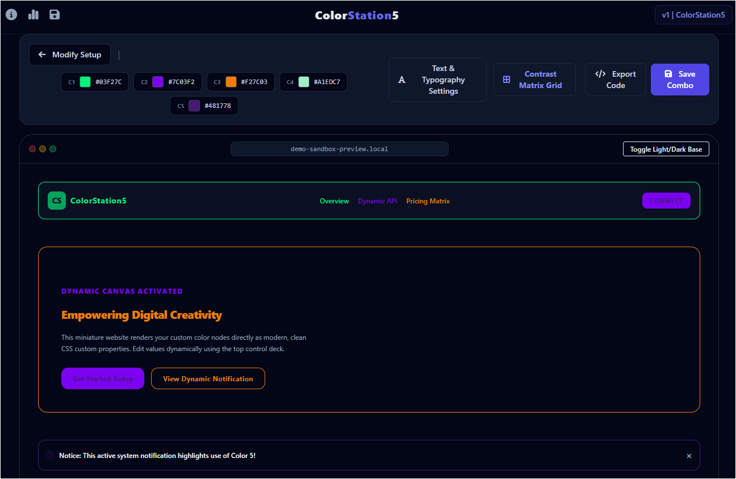Go back with Modify Setup button
Viewport: 736px width, 479px height.
70,55
